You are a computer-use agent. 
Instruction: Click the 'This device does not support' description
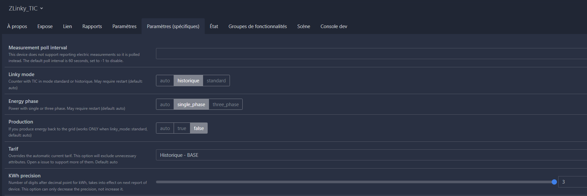tap(74, 57)
